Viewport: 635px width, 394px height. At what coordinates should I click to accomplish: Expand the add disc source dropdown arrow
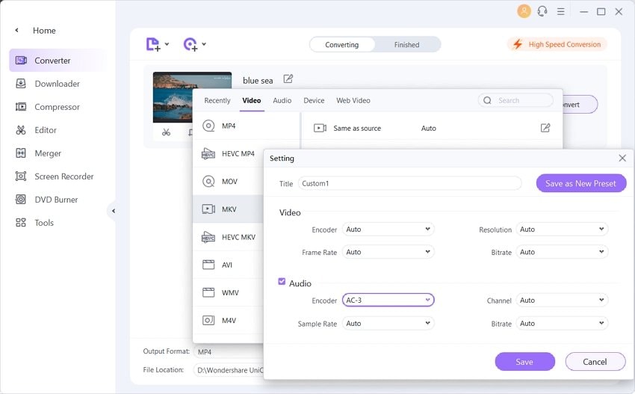click(204, 44)
